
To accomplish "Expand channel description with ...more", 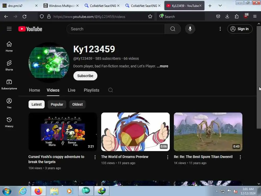I will pyautogui.click(x=162, y=66).
